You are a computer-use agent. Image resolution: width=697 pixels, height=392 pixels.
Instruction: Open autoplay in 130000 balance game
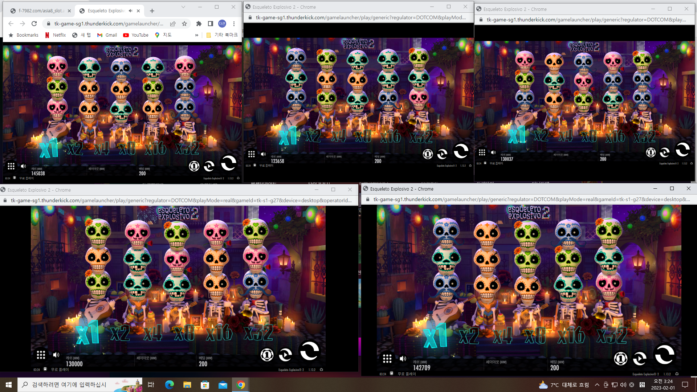coord(285,355)
